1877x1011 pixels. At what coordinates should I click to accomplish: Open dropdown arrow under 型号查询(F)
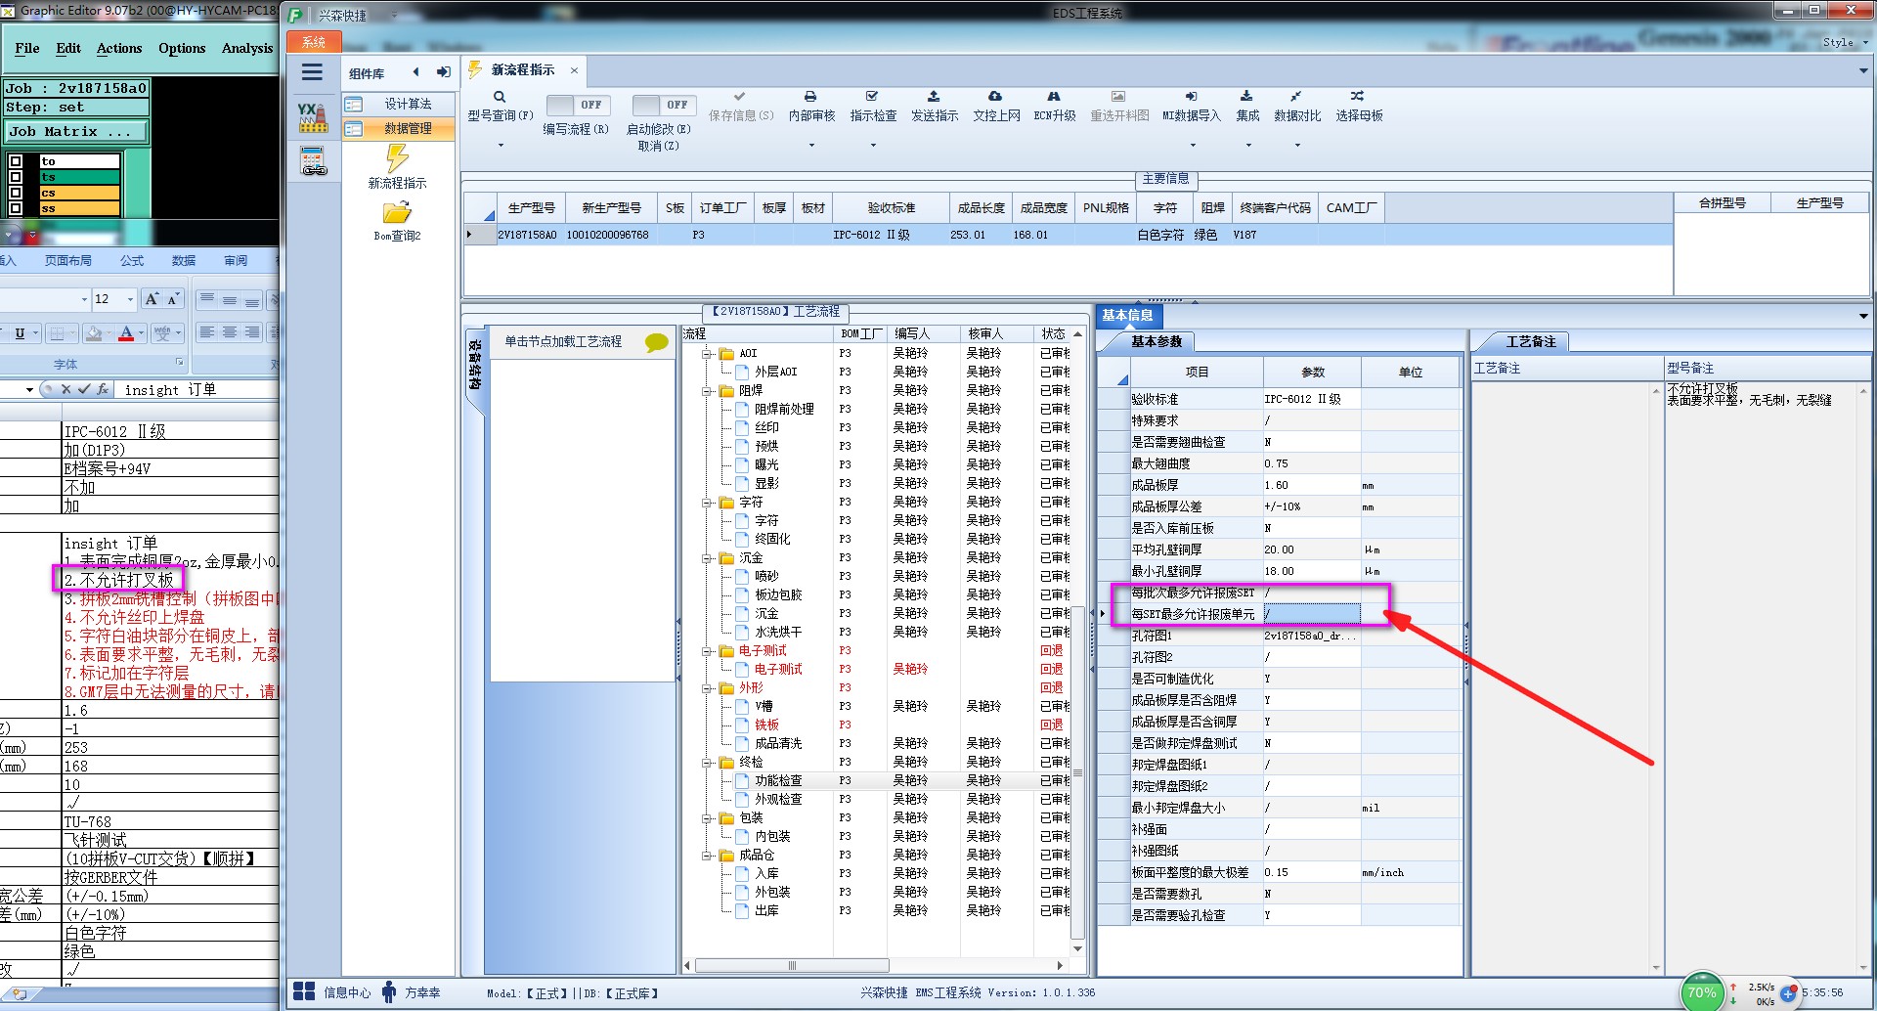coord(501,146)
